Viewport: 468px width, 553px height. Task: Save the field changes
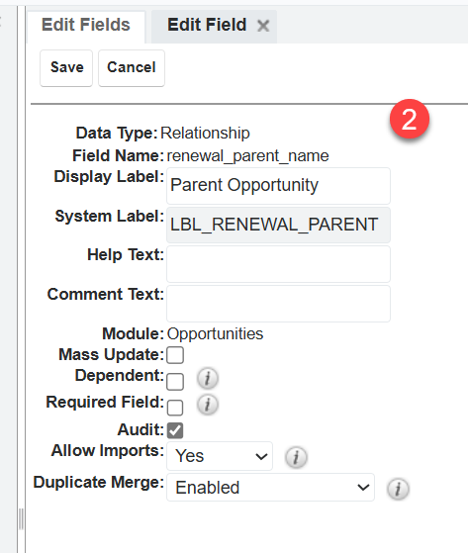tap(66, 67)
